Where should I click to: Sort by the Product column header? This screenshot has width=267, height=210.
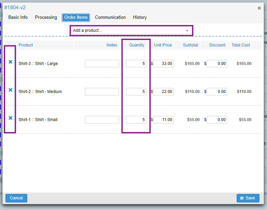pos(26,45)
